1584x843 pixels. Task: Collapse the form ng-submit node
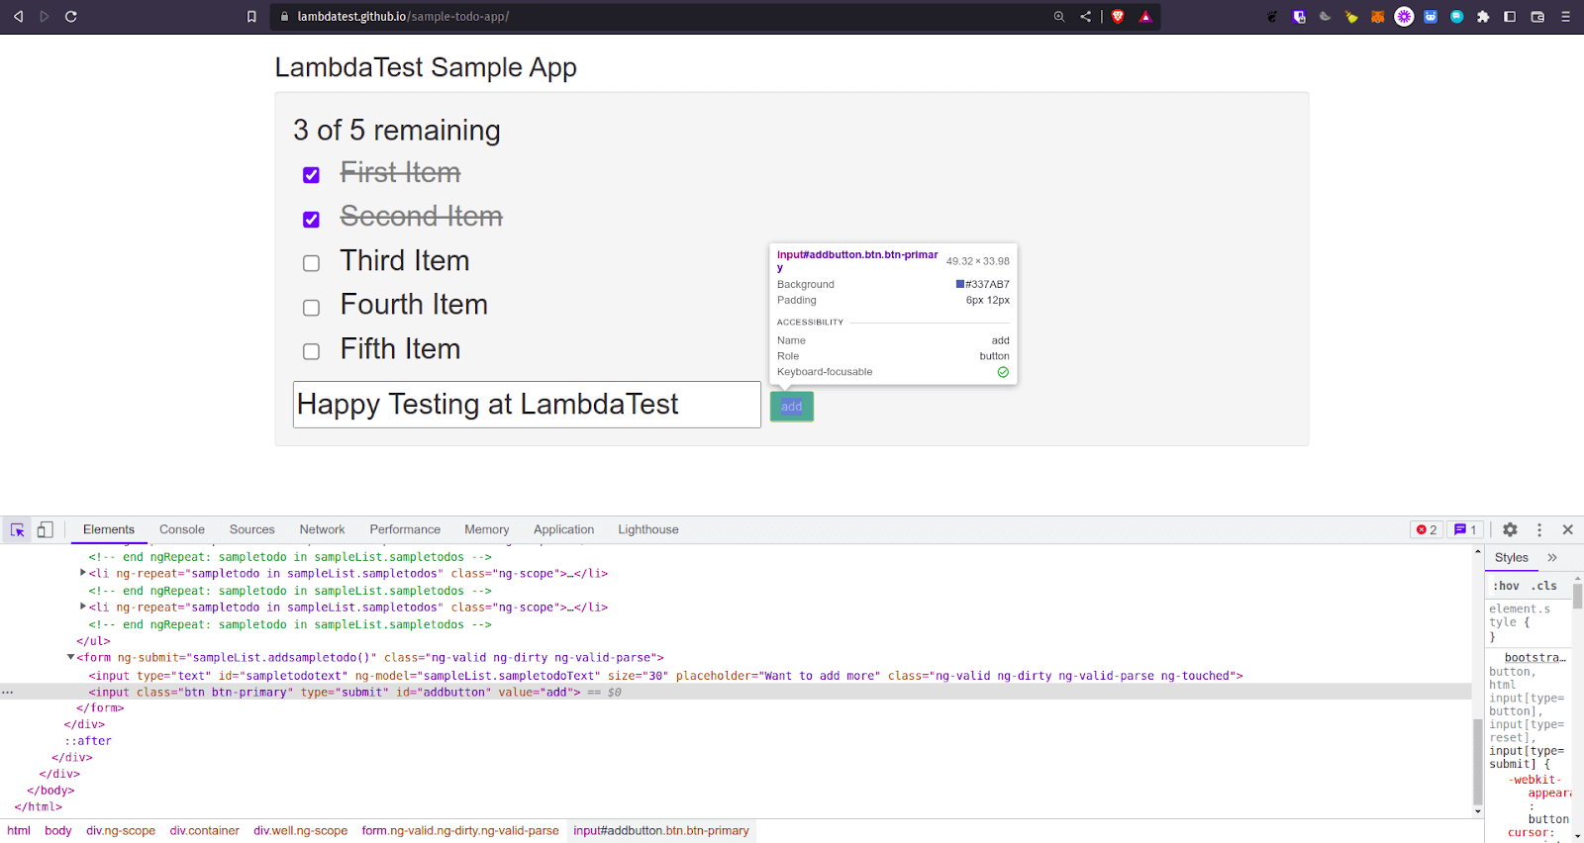pyautogui.click(x=71, y=657)
